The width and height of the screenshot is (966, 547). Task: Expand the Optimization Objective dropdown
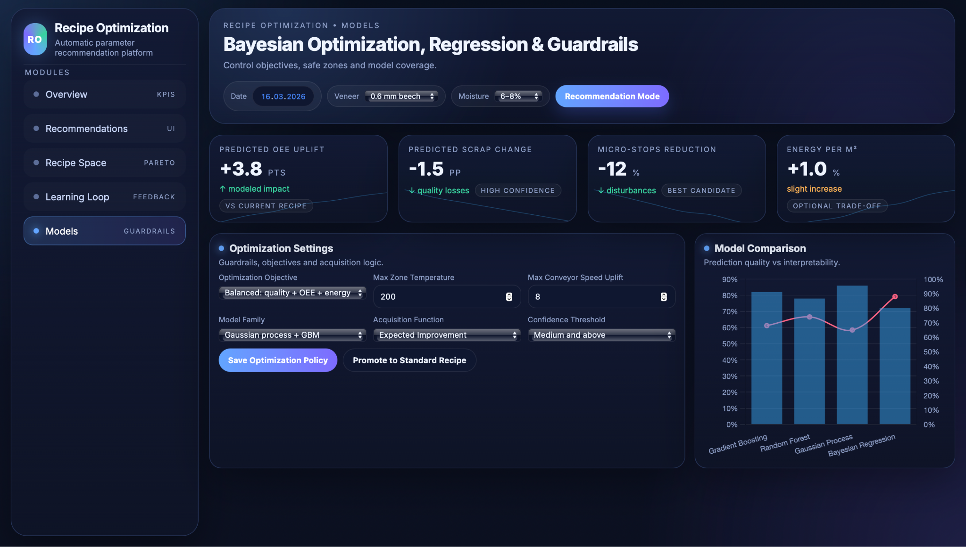pos(292,293)
